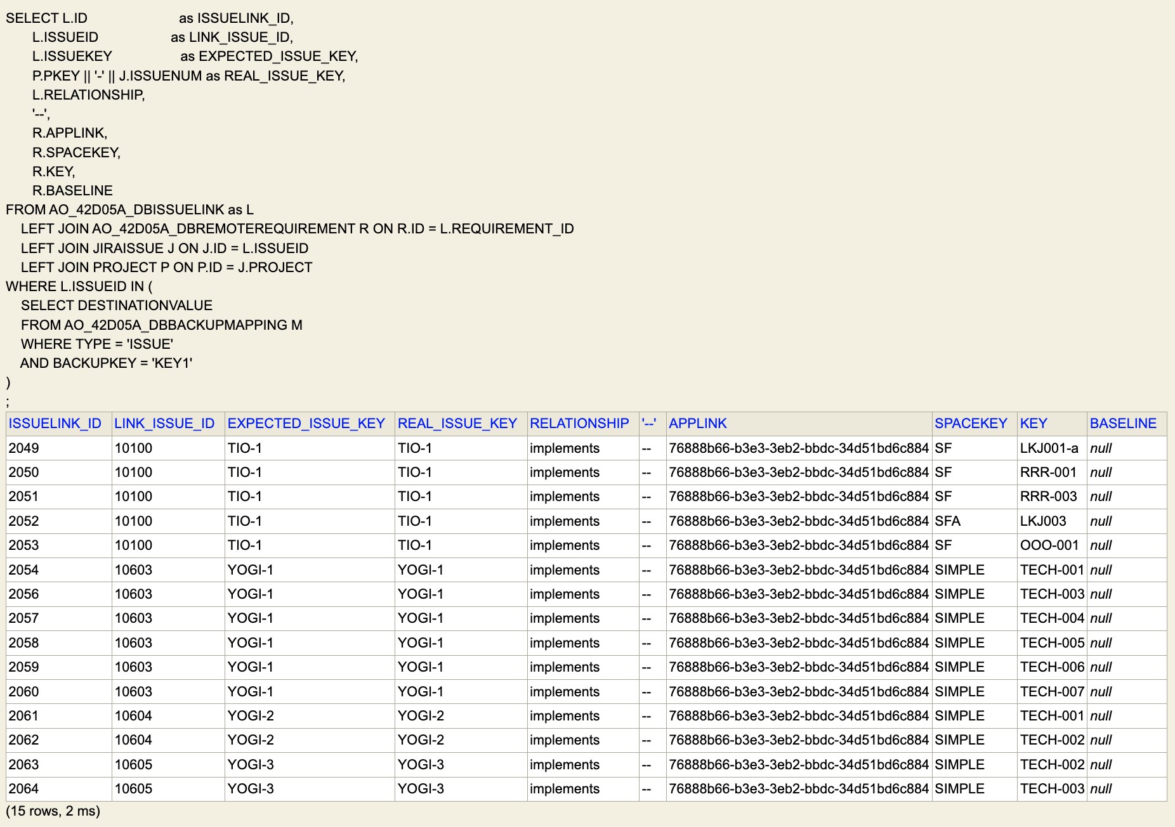
Task: Click the SPACEKEY column header
Action: (970, 423)
